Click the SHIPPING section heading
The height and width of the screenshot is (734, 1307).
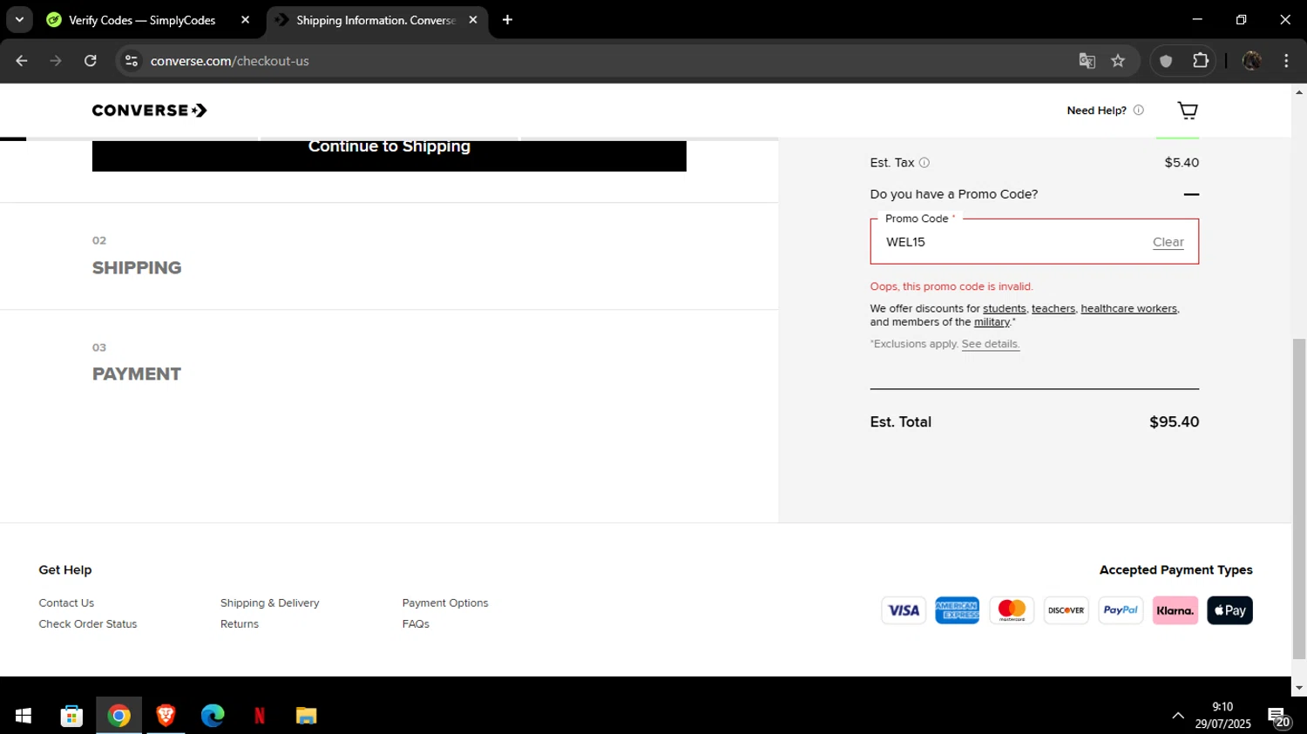pos(137,268)
